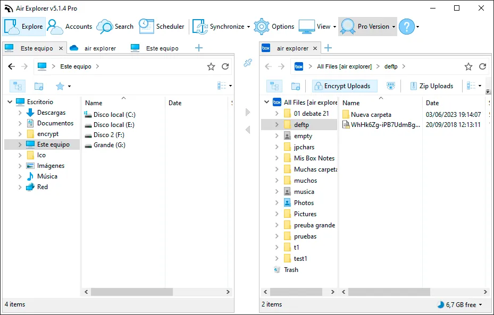Click right file list horizontal scrollbar
Screen dimensions: 494x315
[389, 292]
